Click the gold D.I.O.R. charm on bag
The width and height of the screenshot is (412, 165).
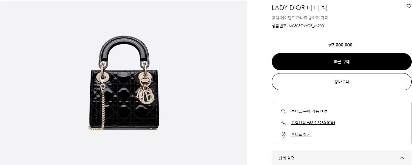click(x=145, y=94)
